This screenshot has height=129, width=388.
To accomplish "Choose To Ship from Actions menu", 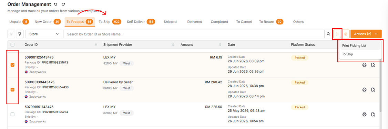I will (x=360, y=54).
